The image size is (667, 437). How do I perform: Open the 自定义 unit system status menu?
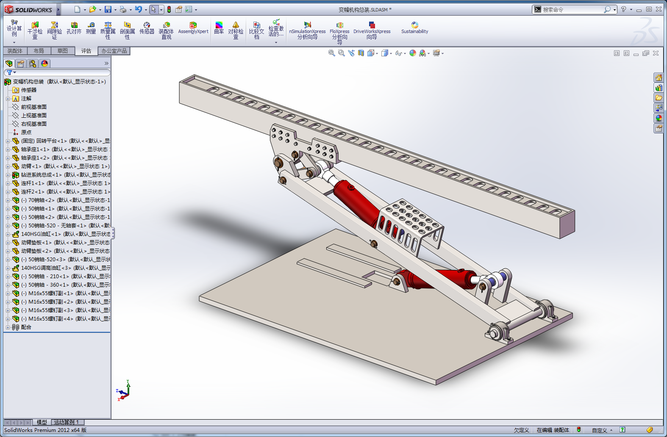tap(602, 430)
